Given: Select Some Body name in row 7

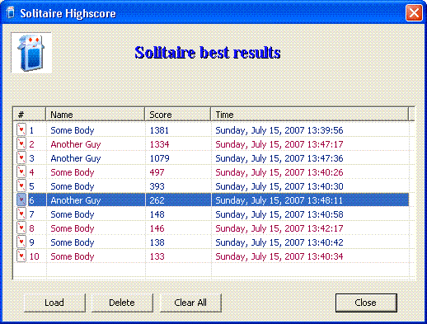Looking at the screenshot, I should click(x=73, y=214).
